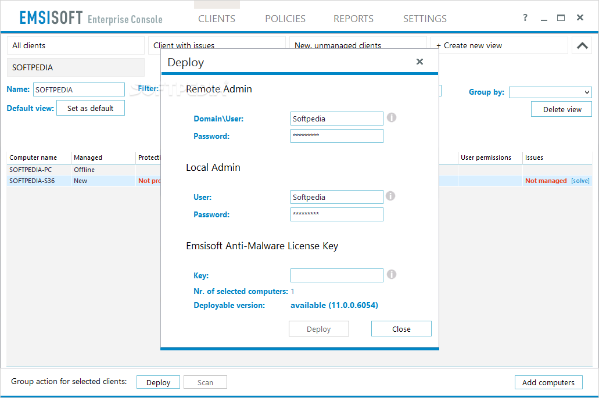This screenshot has width=599, height=398.
Task: Click Deploy group action button
Action: (158, 382)
